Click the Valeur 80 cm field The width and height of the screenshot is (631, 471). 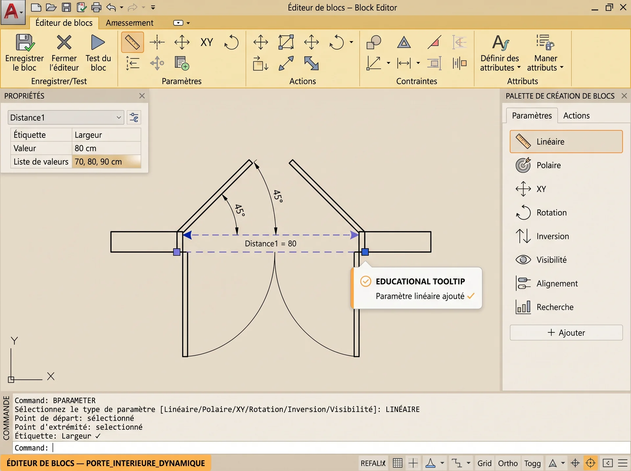point(106,148)
